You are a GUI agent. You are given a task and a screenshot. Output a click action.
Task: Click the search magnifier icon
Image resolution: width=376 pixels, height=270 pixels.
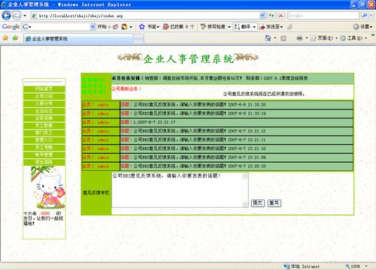point(365,16)
